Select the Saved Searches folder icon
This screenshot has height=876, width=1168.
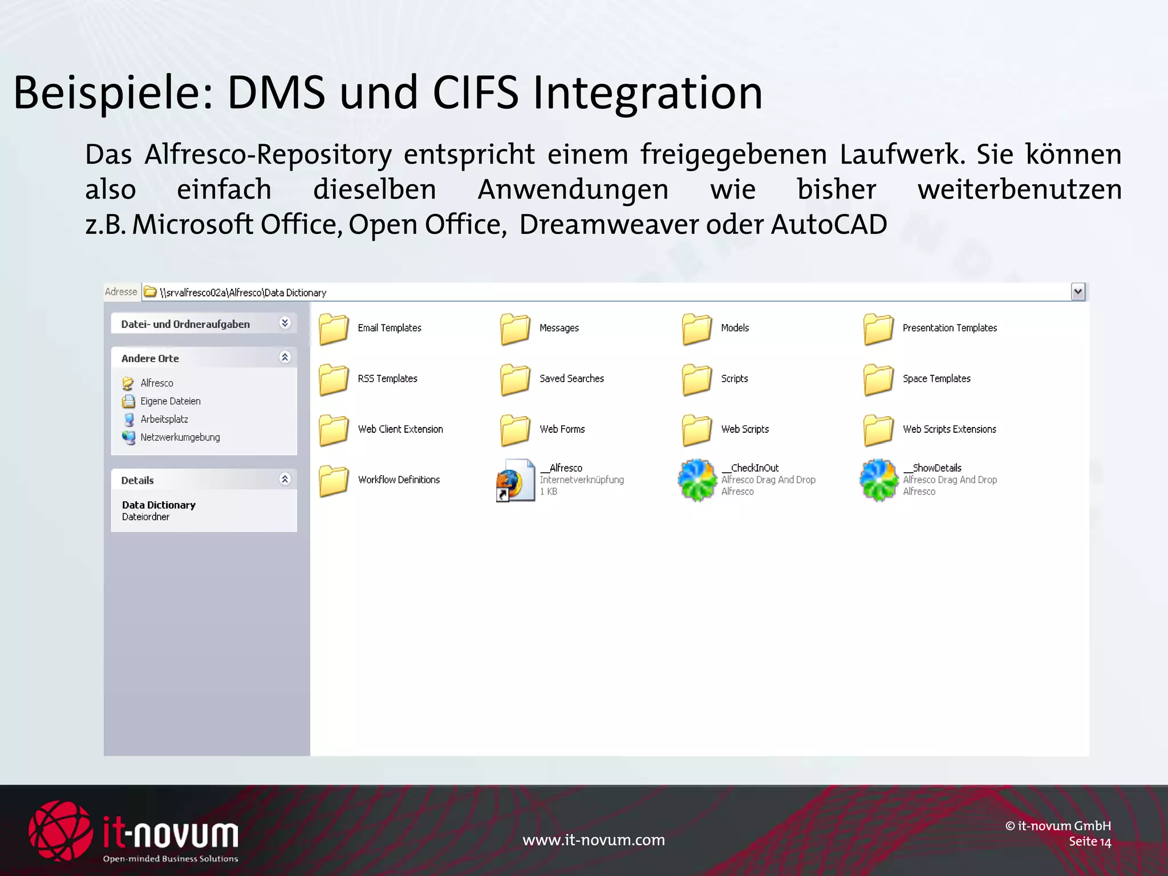tap(515, 380)
